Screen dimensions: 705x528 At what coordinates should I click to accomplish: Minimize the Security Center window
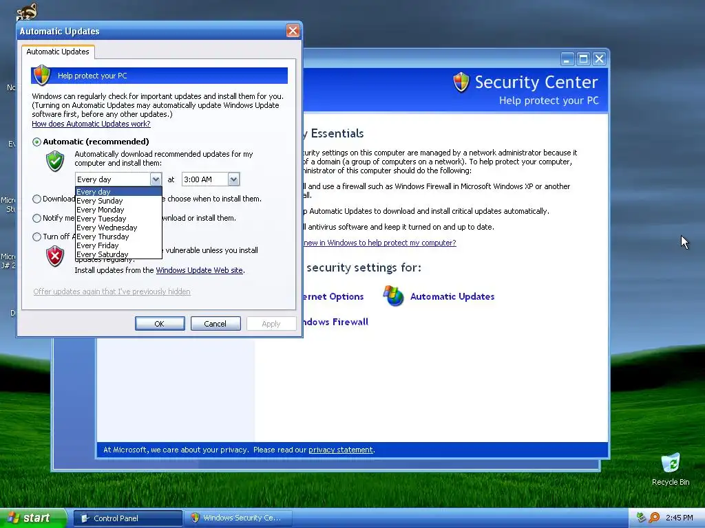[567, 59]
